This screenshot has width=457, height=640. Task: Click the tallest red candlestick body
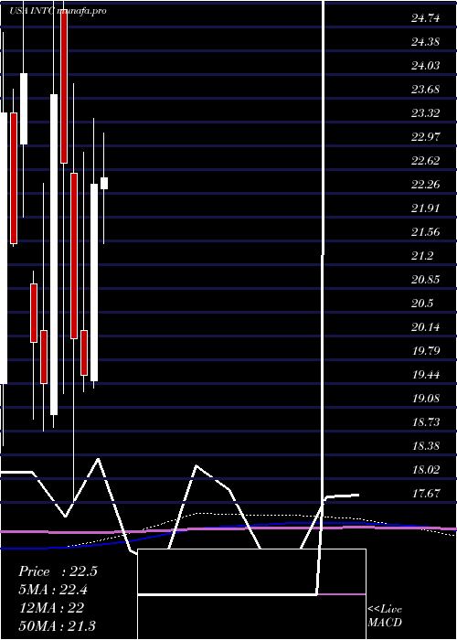click(x=73, y=256)
